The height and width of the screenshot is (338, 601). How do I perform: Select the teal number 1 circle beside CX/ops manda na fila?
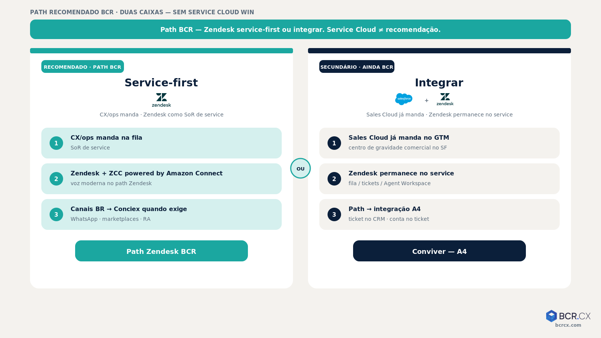click(56, 143)
